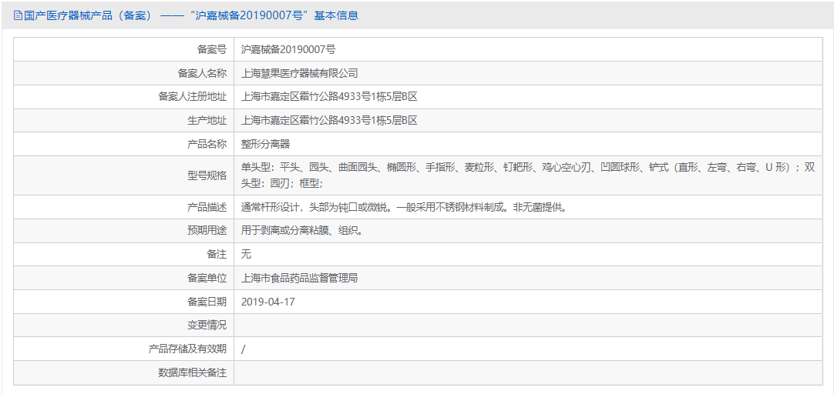
Task: Select the 备案号 row label
Action: (x=211, y=50)
